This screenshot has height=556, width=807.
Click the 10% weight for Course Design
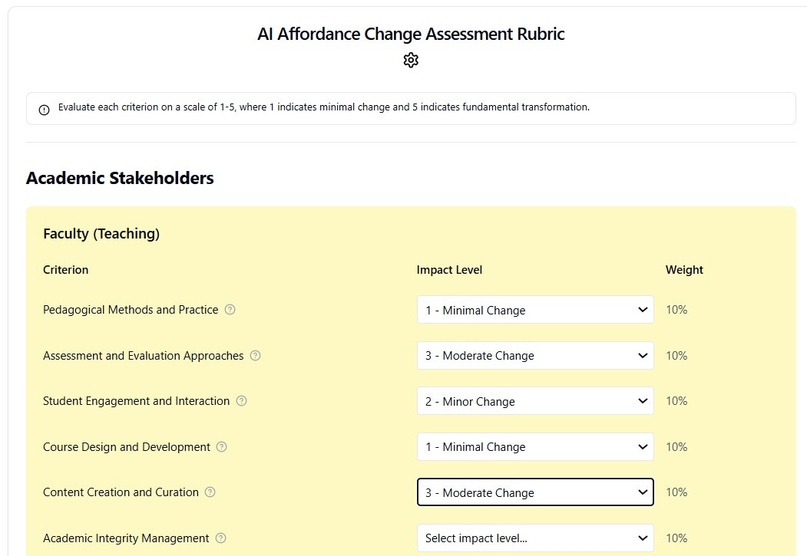click(676, 446)
